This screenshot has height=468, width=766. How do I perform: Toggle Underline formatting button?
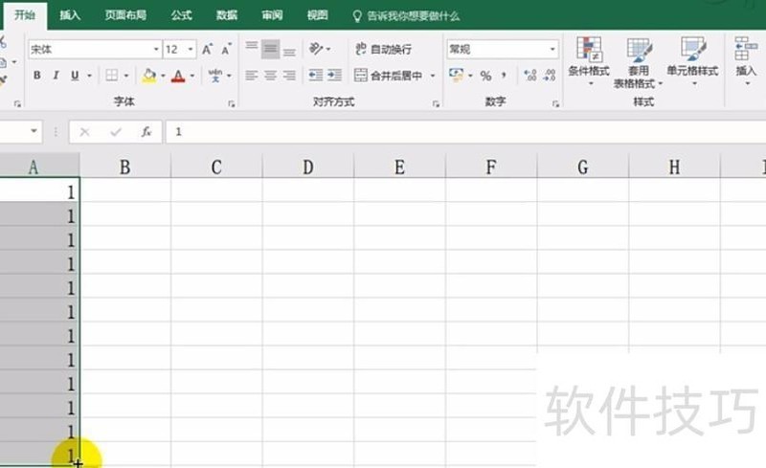(x=75, y=76)
